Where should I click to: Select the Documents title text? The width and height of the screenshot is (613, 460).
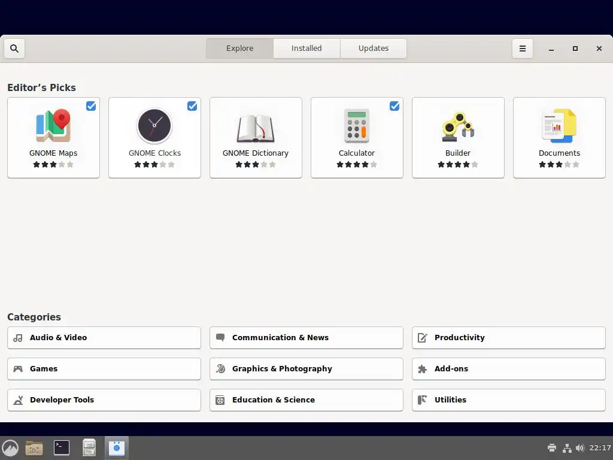[559, 153]
